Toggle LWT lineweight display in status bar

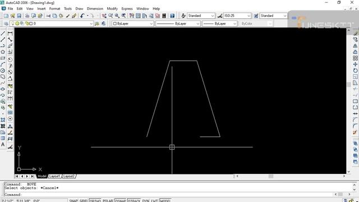click(x=154, y=201)
